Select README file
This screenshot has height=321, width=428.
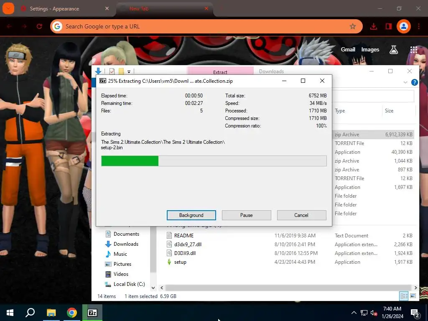coord(184,236)
